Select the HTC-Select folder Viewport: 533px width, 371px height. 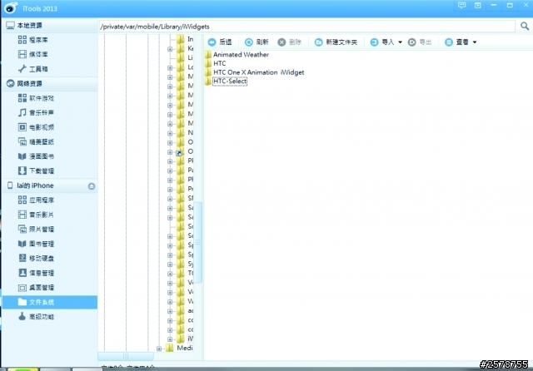(226, 82)
